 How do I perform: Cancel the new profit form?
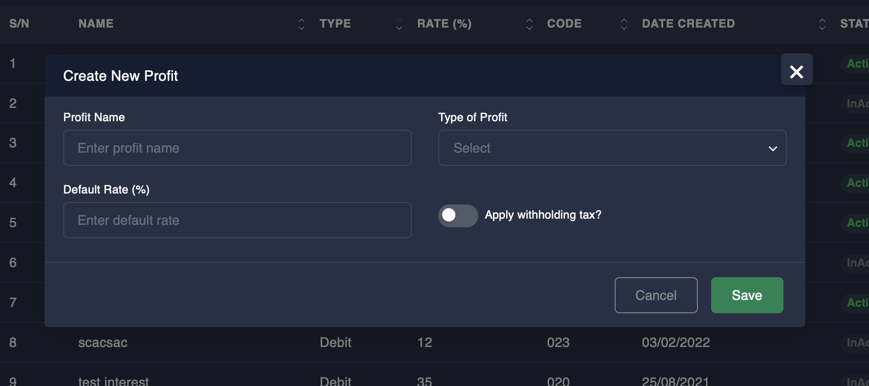click(x=656, y=295)
